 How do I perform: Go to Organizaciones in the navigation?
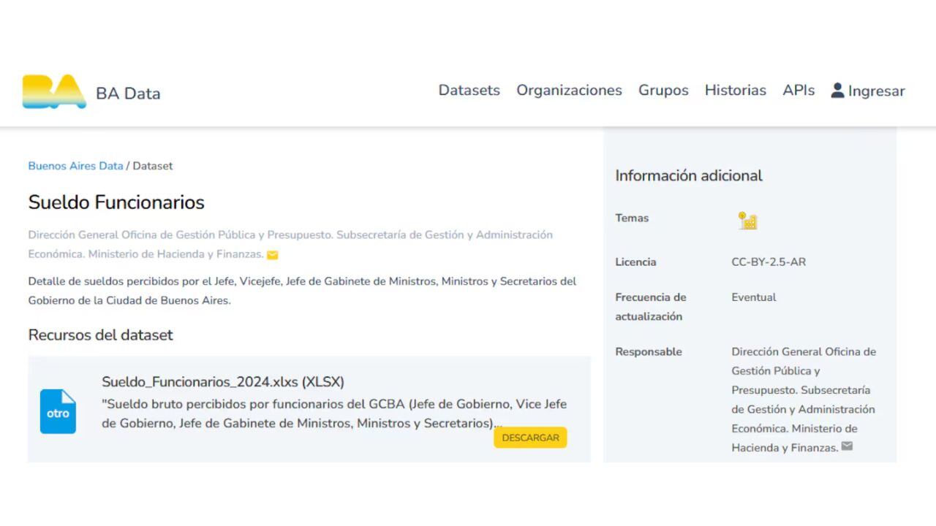[x=569, y=91]
